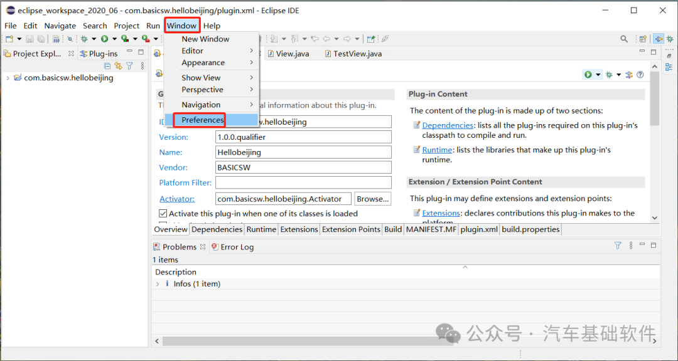Open dropdown arrow beside editor header Run icon

click(598, 75)
